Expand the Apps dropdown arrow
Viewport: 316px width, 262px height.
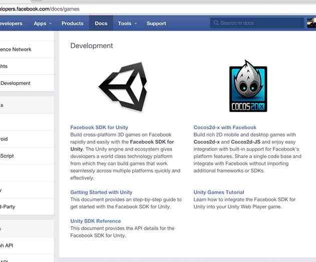click(51, 24)
